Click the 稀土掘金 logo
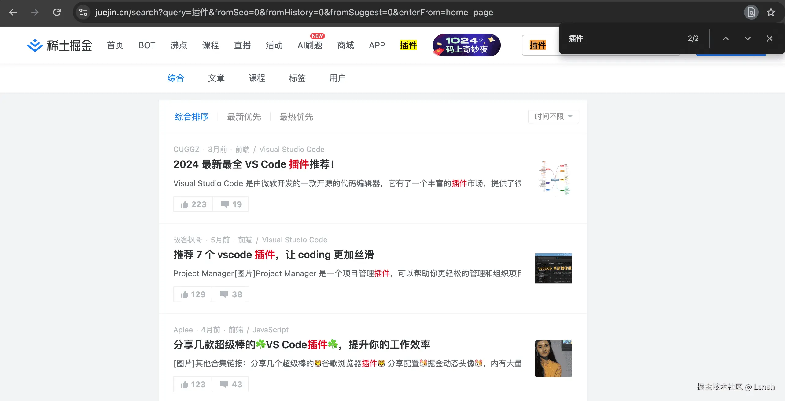Screen dimensions: 785x401 [x=60, y=45]
